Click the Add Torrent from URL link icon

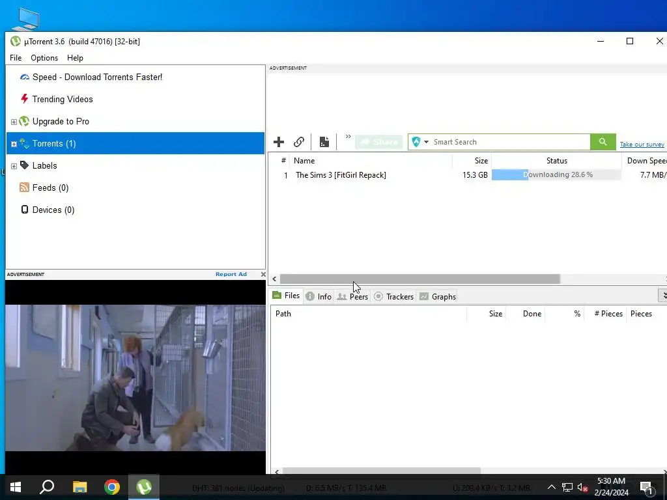[299, 142]
